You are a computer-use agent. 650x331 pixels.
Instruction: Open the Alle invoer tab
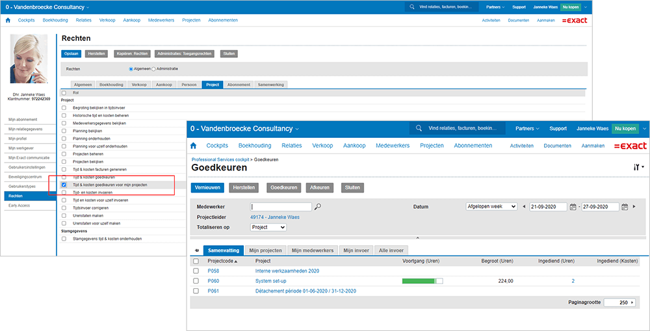pyautogui.click(x=392, y=250)
